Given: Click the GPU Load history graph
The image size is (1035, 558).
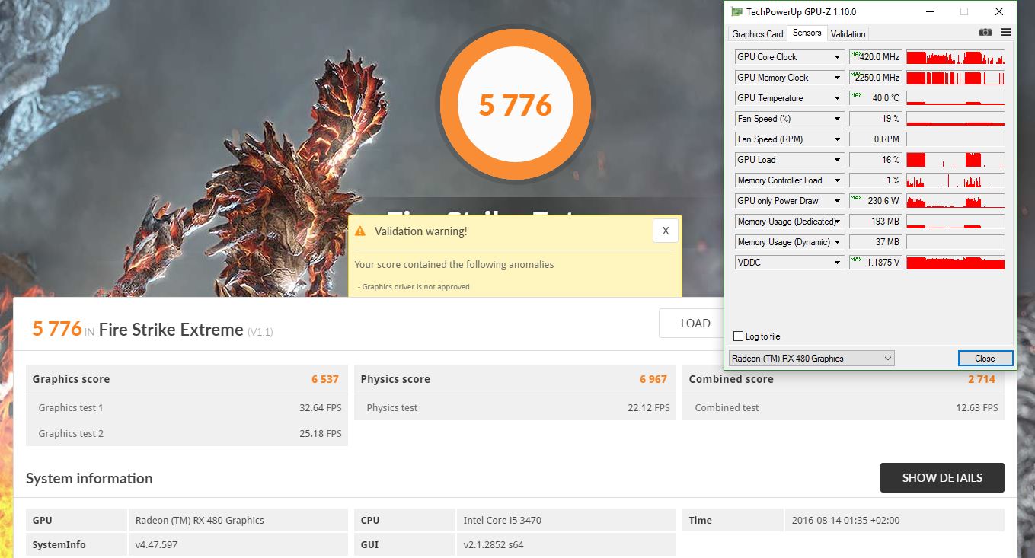Looking at the screenshot, I should coord(955,160).
